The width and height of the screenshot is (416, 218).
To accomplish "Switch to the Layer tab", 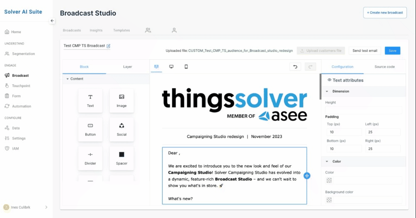I will [x=128, y=67].
